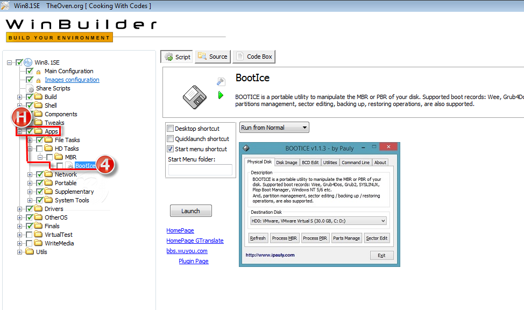This screenshot has height=310, width=524.
Task: Click the Share Scripts gear icon
Action: [31, 89]
